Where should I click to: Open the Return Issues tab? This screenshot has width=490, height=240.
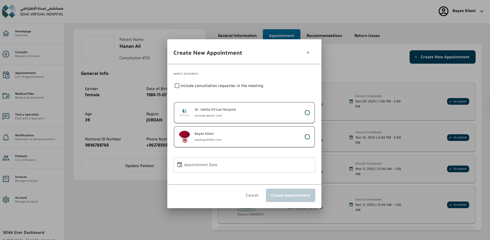tap(367, 36)
